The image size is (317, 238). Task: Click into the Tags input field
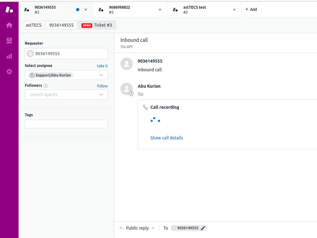66,124
